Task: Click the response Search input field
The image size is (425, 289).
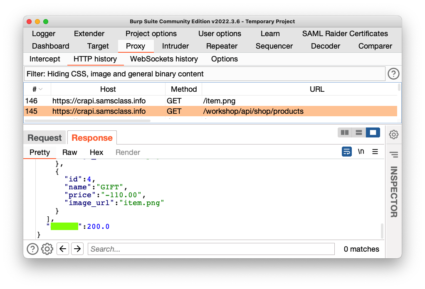Action: tap(211, 249)
